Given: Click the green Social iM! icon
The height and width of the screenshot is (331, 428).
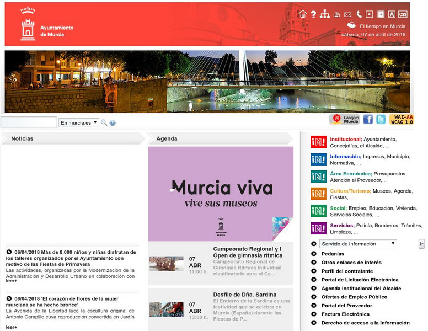Looking at the screenshot, I should [319, 211].
